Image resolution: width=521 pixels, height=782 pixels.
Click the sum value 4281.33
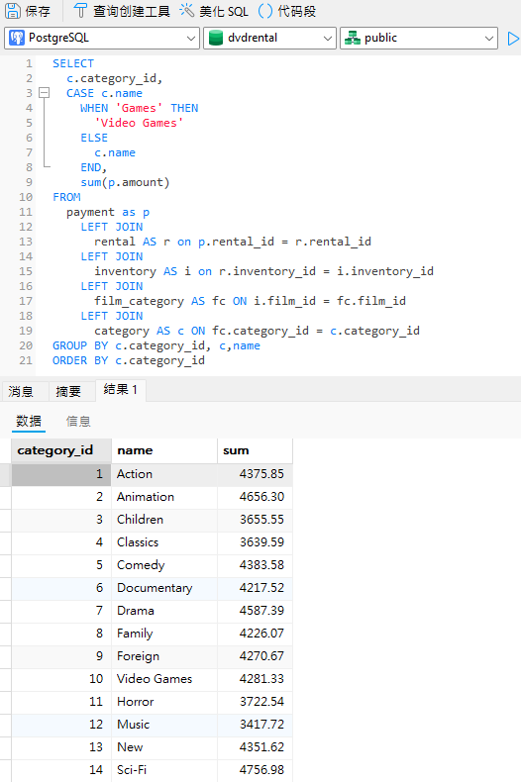pos(255,679)
